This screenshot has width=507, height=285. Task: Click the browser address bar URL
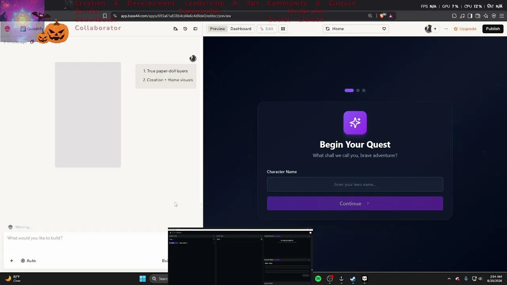tap(176, 16)
